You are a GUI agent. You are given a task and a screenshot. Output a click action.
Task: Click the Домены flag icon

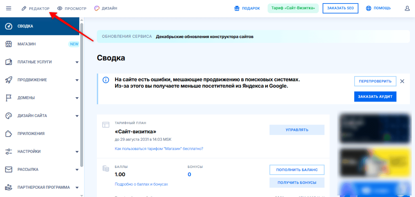tap(9, 98)
